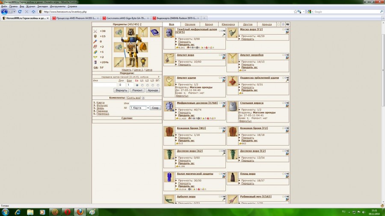The height and width of the screenshot is (216, 385).
Task: Click empty star icon in filter bar
Action: (x=278, y=24)
